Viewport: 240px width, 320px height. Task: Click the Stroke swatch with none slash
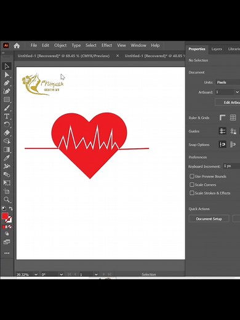click(x=9, y=220)
